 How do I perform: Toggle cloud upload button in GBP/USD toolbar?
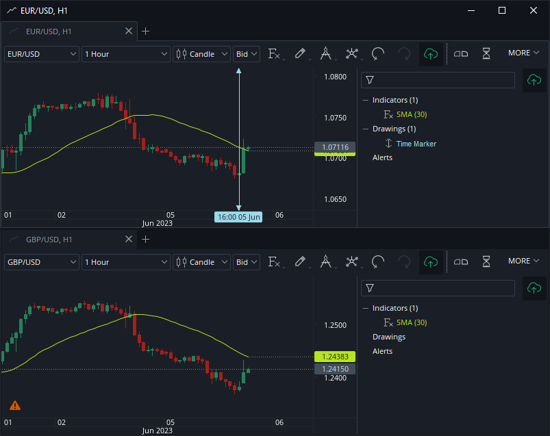click(431, 262)
